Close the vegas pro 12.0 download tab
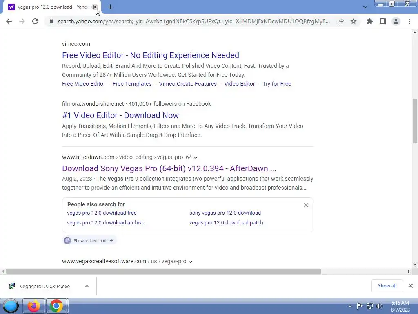Image resolution: width=418 pixels, height=314 pixels. point(95,7)
